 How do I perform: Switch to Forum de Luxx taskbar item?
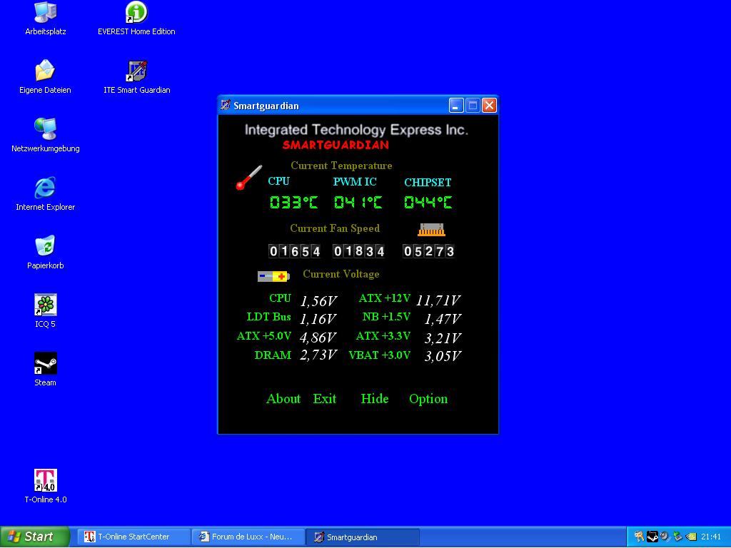coord(248,537)
